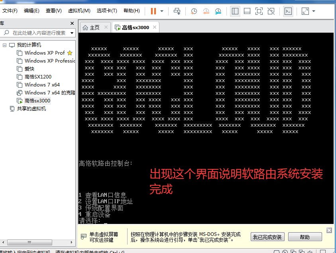This screenshot has width=336, height=253.
Task: Select the running 高恪sx3000 tree entry
Action: coord(37,101)
